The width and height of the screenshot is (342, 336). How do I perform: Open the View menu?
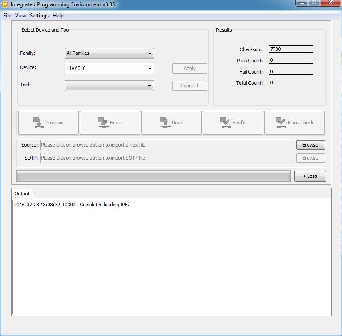coord(21,16)
